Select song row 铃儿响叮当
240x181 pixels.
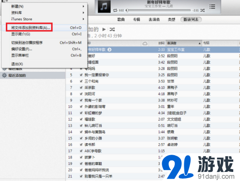[153, 125]
